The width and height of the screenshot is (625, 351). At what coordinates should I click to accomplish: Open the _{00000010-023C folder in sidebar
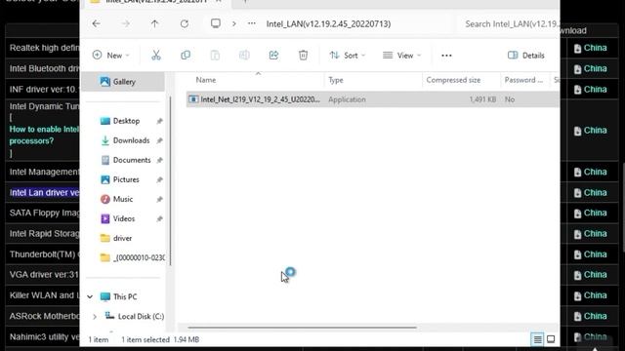(x=133, y=257)
